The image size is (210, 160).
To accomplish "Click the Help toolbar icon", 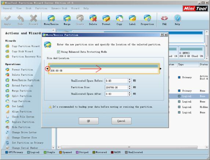I will [177, 20].
